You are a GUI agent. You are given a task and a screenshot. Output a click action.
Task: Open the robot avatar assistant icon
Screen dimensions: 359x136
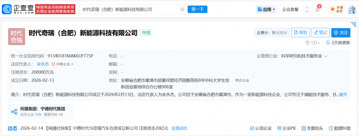352,9
